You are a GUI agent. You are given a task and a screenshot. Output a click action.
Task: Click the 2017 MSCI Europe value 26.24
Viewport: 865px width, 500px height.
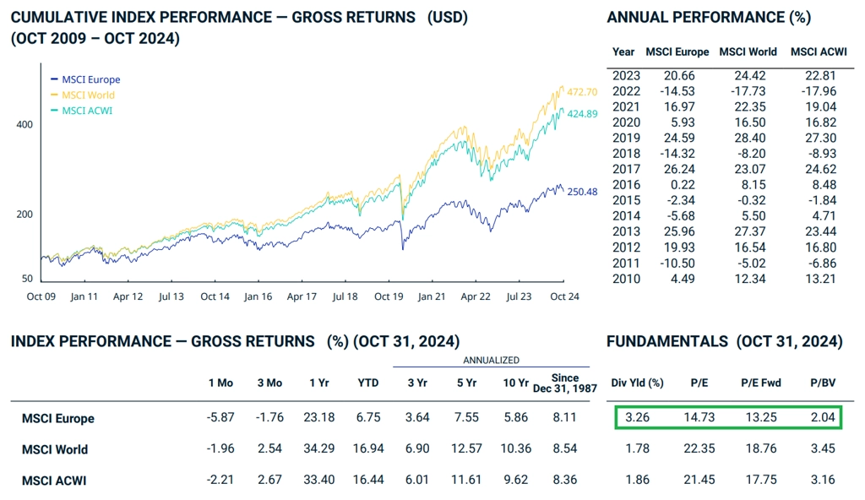[x=679, y=170]
